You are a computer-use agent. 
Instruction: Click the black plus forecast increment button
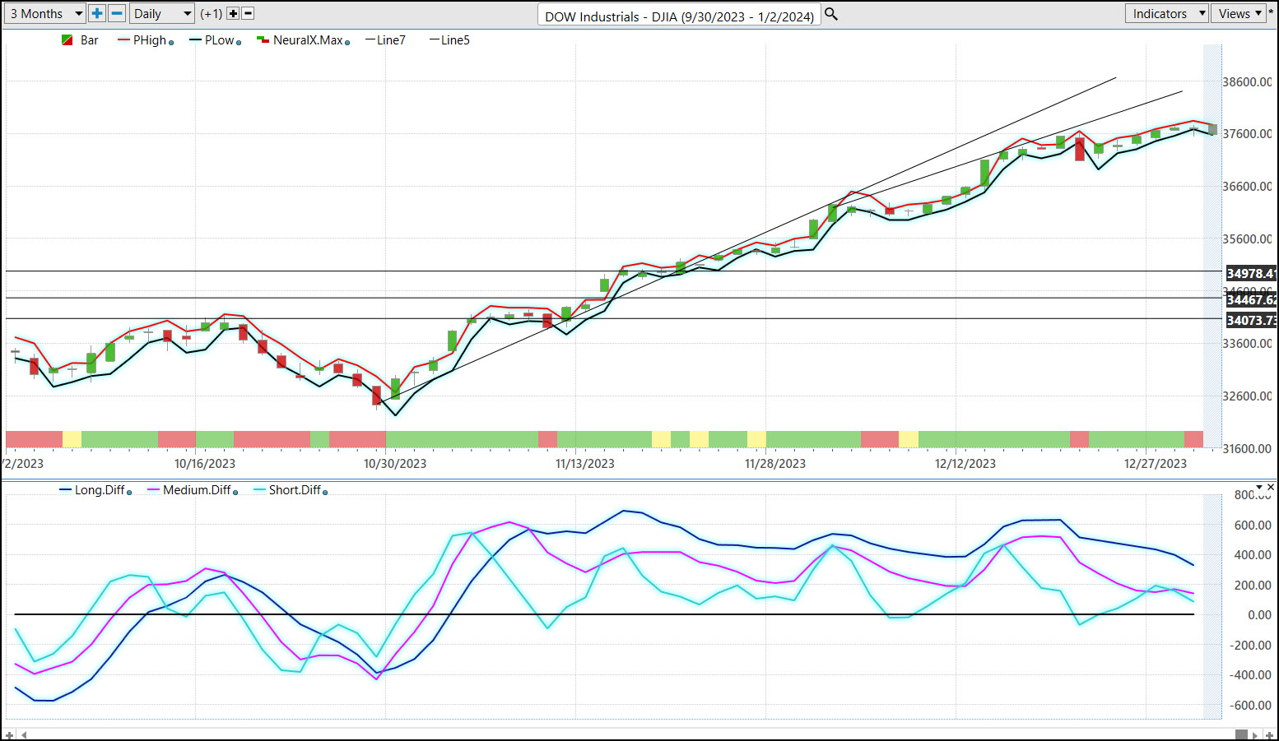coord(233,14)
